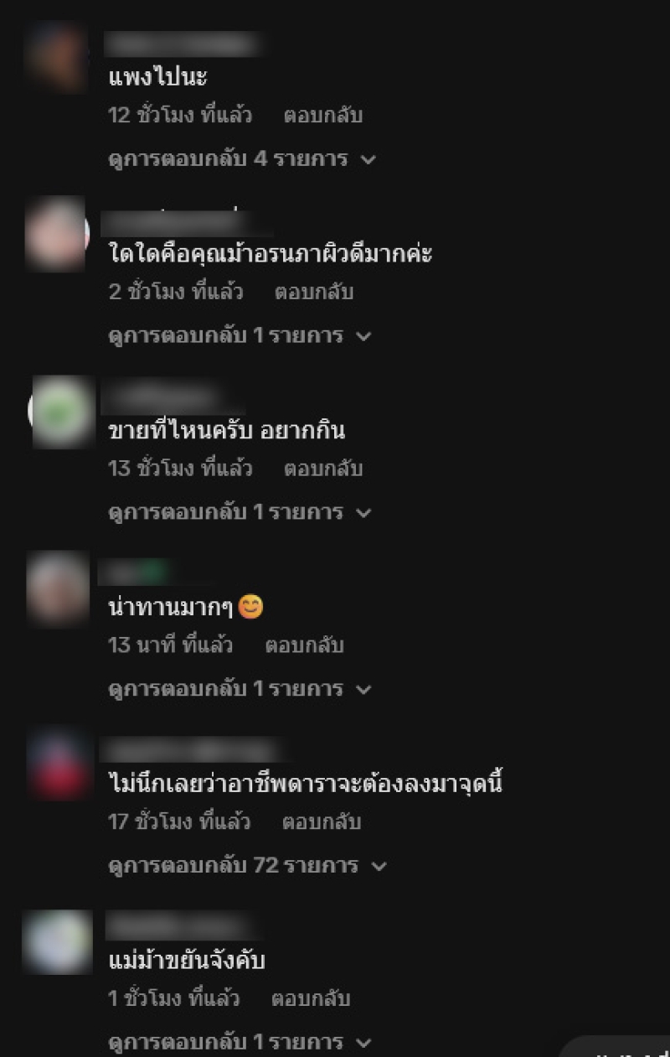Show 1 reply under น่าทานมากๆ comment
Viewport: 670px width, 1057px height.
pos(240,689)
